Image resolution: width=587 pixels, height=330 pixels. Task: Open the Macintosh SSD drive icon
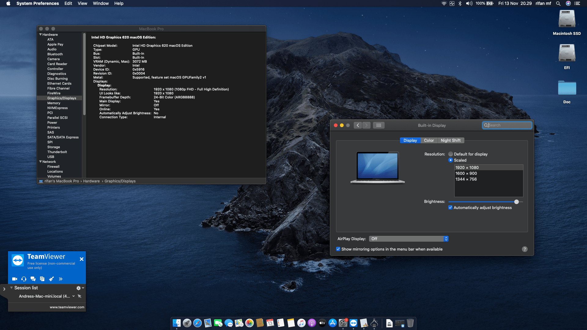[x=567, y=19]
